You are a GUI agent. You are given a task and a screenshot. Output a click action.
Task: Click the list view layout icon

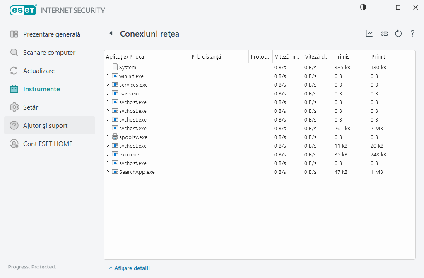[x=384, y=34]
